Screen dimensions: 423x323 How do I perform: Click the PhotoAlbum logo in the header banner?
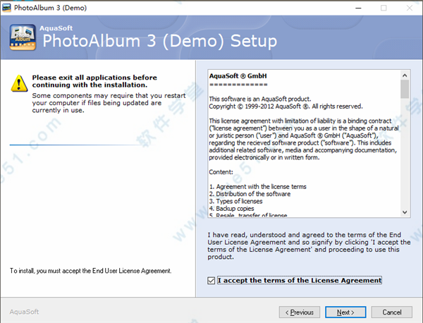tap(23, 37)
